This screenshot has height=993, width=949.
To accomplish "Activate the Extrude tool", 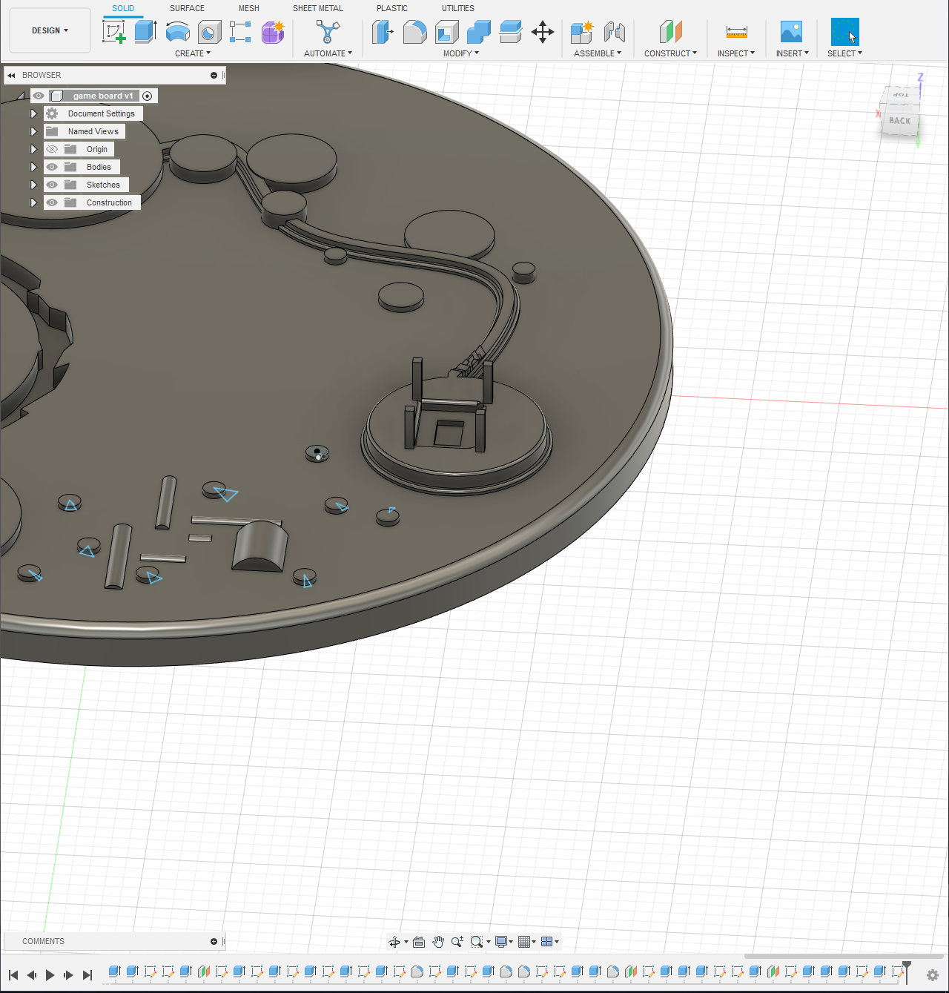I will pyautogui.click(x=145, y=32).
